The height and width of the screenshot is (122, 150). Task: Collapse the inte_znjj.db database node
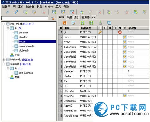pos(3,24)
